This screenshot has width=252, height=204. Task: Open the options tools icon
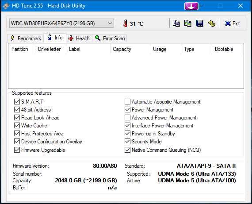point(212,23)
